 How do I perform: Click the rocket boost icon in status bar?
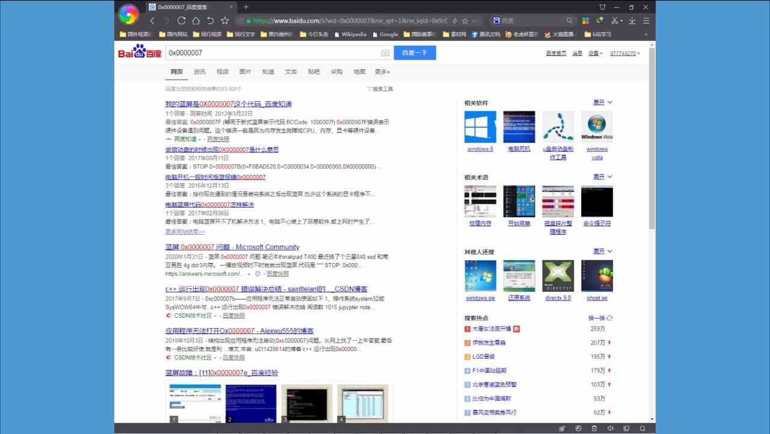[562, 428]
